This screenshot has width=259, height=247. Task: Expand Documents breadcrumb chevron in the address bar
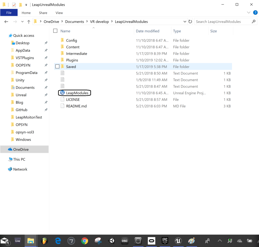click(87, 21)
